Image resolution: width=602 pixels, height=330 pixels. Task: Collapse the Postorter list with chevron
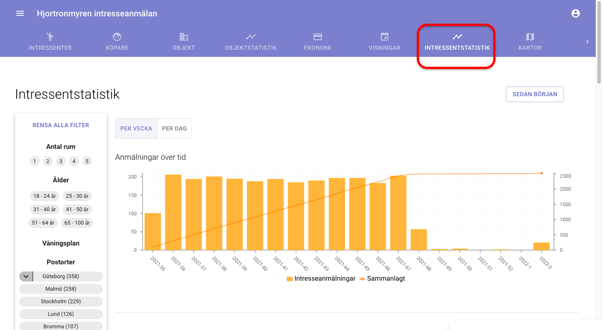(x=26, y=276)
